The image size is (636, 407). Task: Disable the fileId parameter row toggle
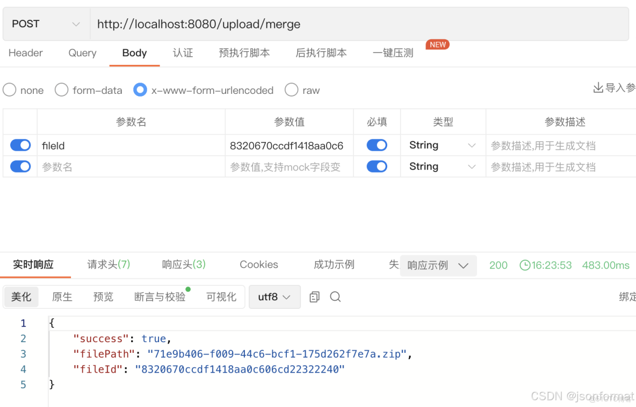pos(20,145)
